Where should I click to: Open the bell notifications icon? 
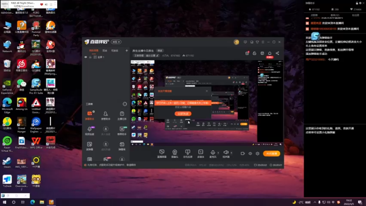click(269, 53)
